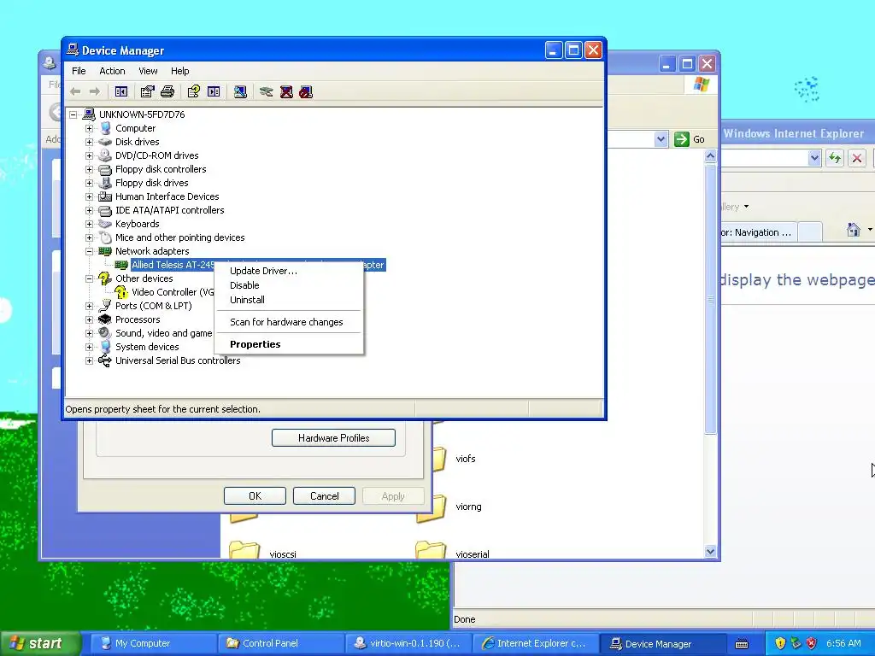The image size is (875, 656).
Task: Click the yellow shield security tray icon
Action: point(780,643)
